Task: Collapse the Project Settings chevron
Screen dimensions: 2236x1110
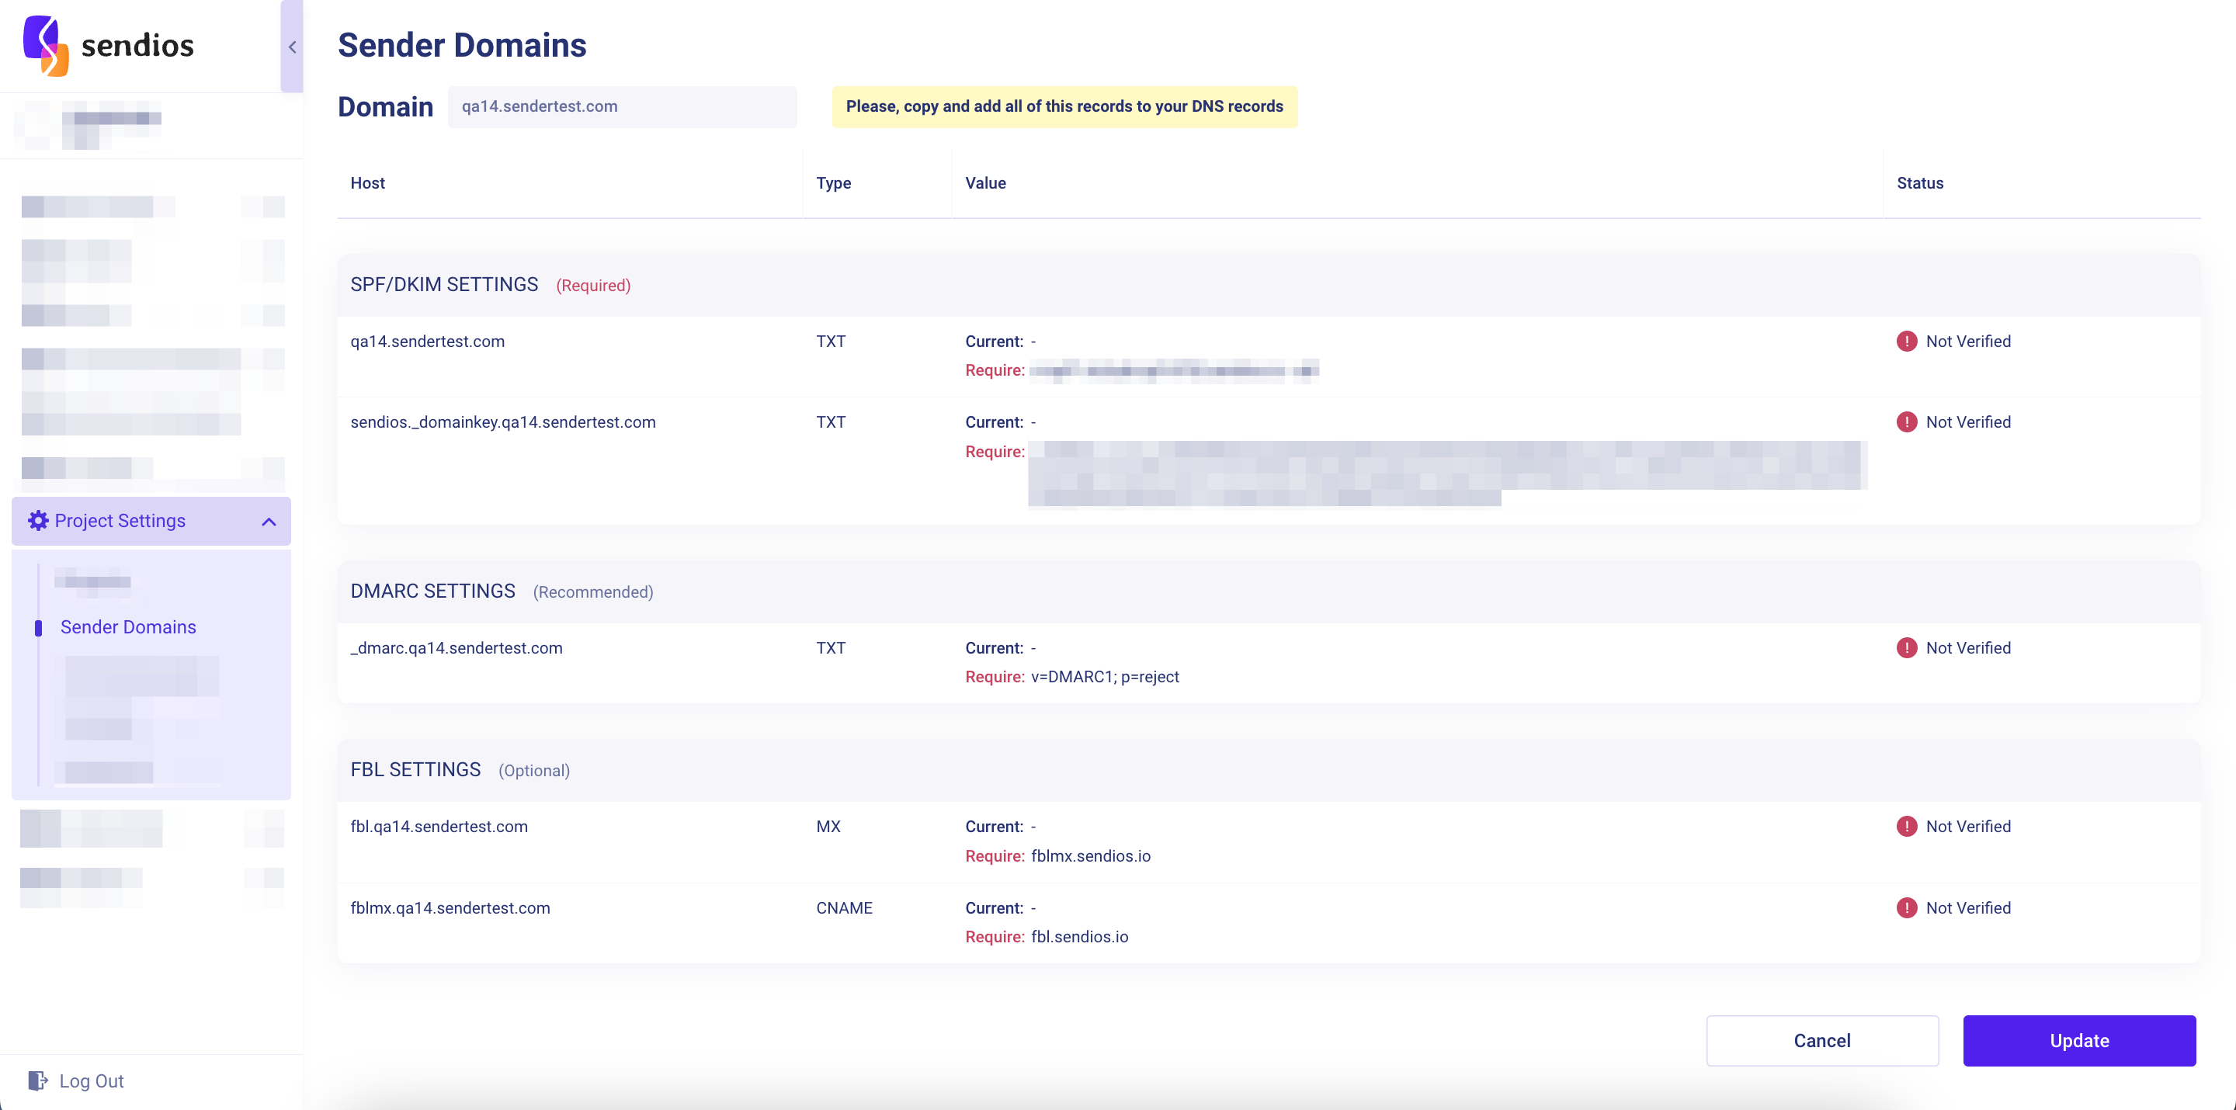Action: pyautogui.click(x=268, y=522)
